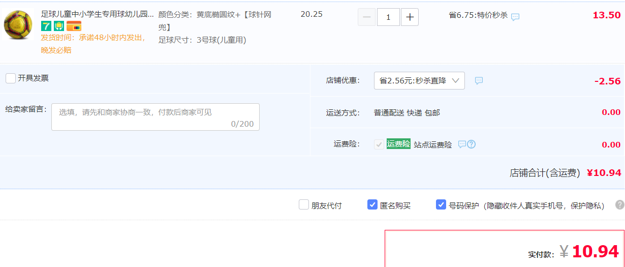Viewport: 625px width, 267px height.
Task: Expand the 店铺优惠 discount dropdown
Action: tap(419, 80)
